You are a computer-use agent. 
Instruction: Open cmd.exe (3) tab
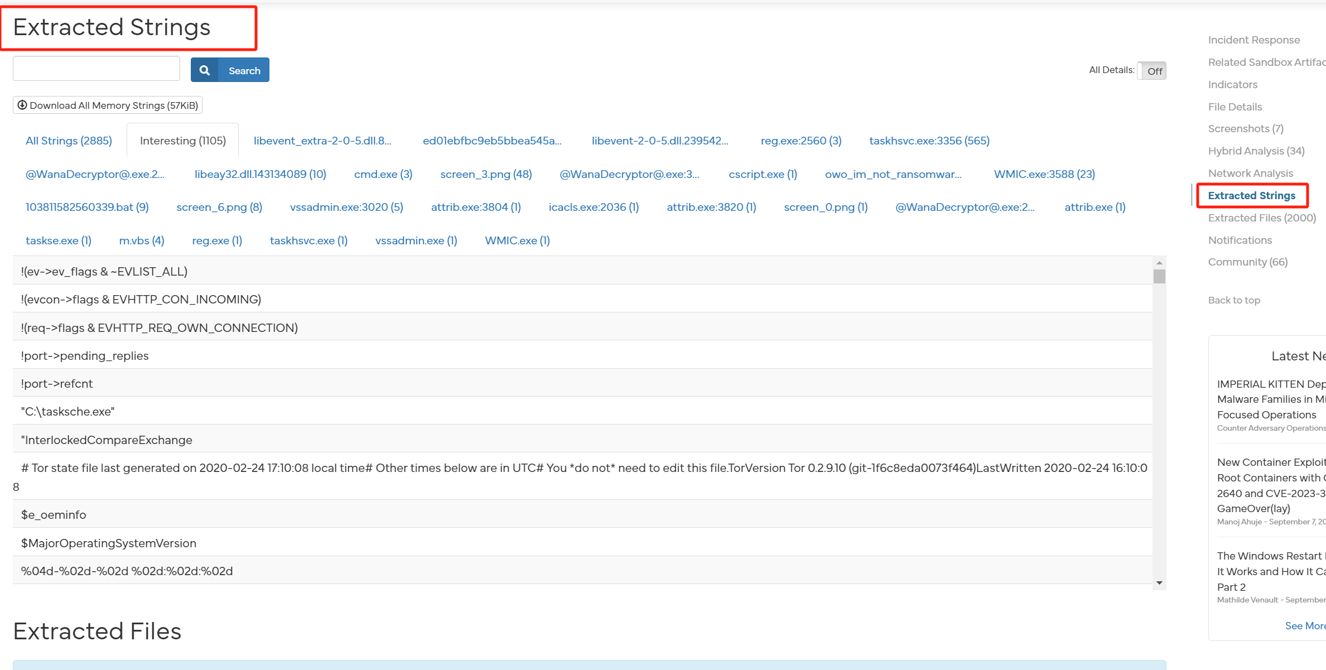coord(383,174)
